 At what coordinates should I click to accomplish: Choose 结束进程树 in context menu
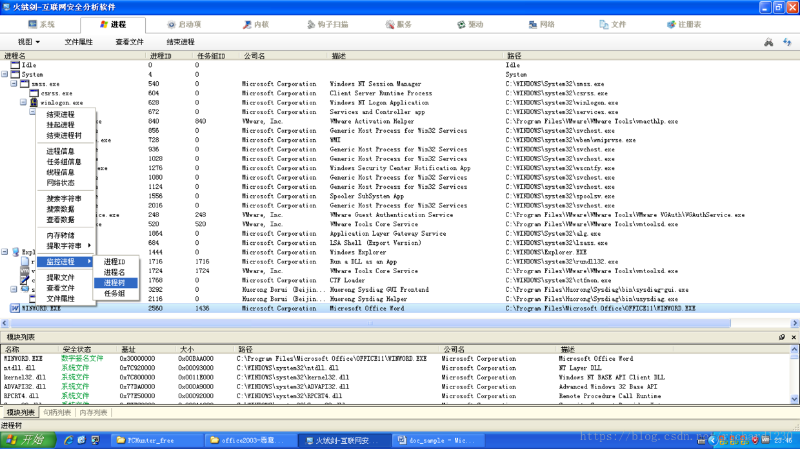(64, 135)
